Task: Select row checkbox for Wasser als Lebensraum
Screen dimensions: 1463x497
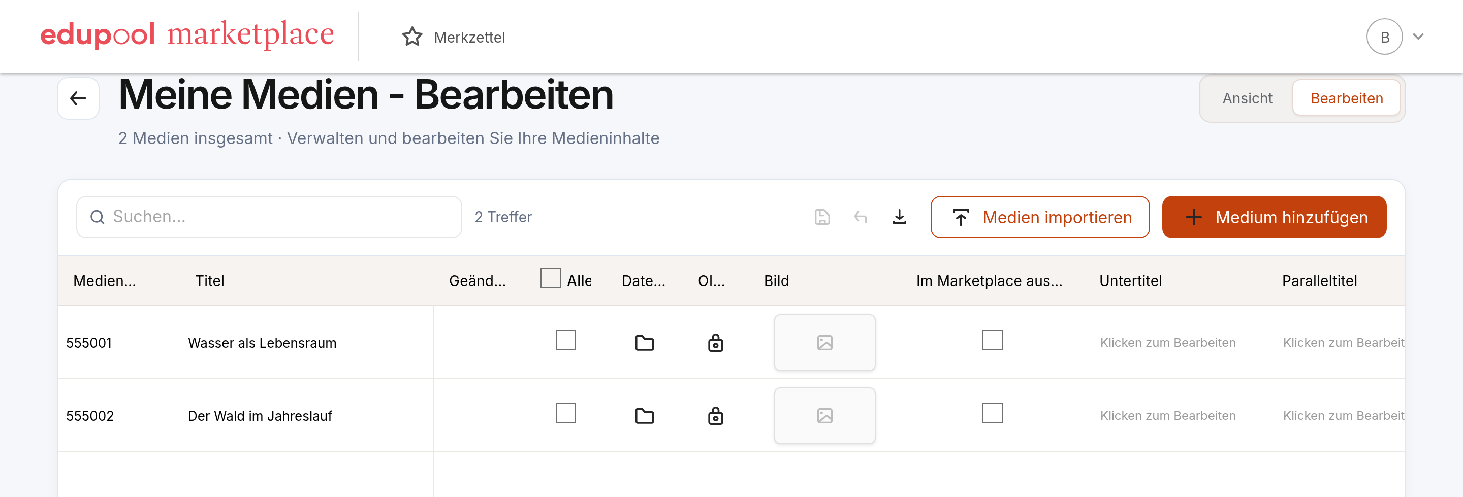Action: tap(566, 340)
